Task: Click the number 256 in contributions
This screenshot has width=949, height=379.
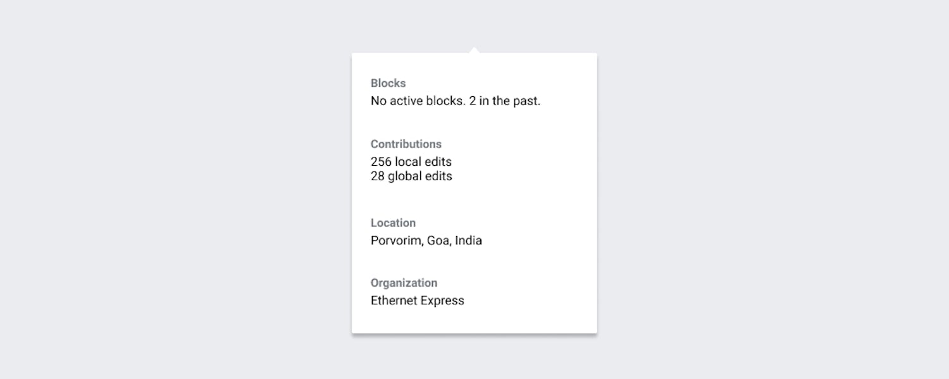Action: click(381, 162)
